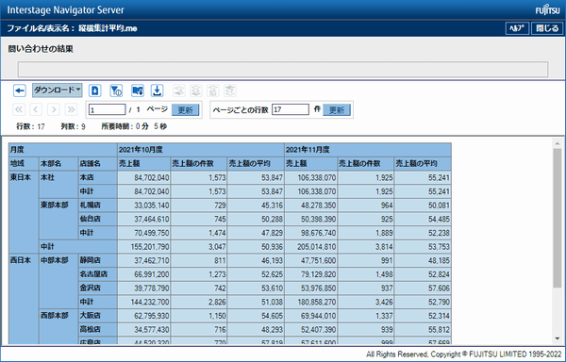Click the vertical scrollbar thumb
This screenshot has height=362, width=566.
point(558,218)
